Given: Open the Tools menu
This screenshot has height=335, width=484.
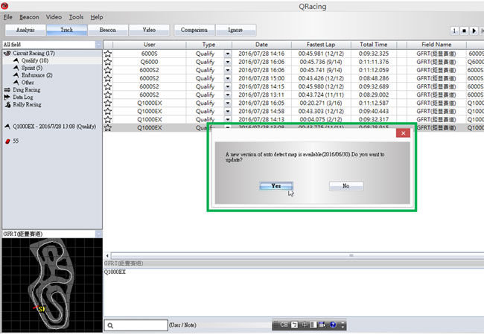Looking at the screenshot, I should point(76,17).
